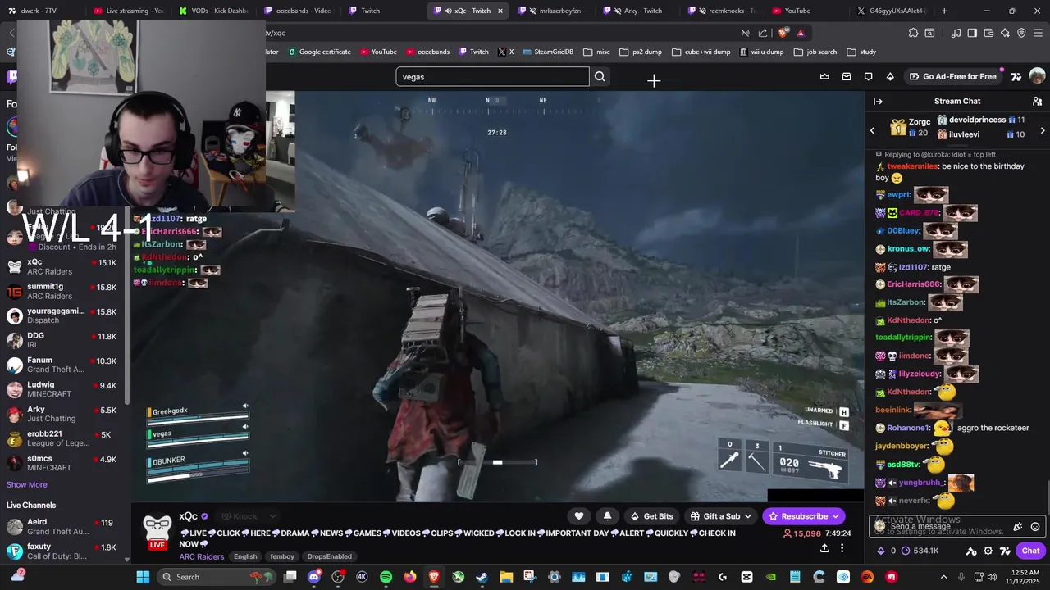This screenshot has width=1050, height=590.
Task: Switch to the reemknocks tab
Action: (722, 11)
